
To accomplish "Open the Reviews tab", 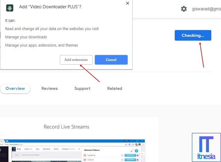I will (x=50, y=88).
